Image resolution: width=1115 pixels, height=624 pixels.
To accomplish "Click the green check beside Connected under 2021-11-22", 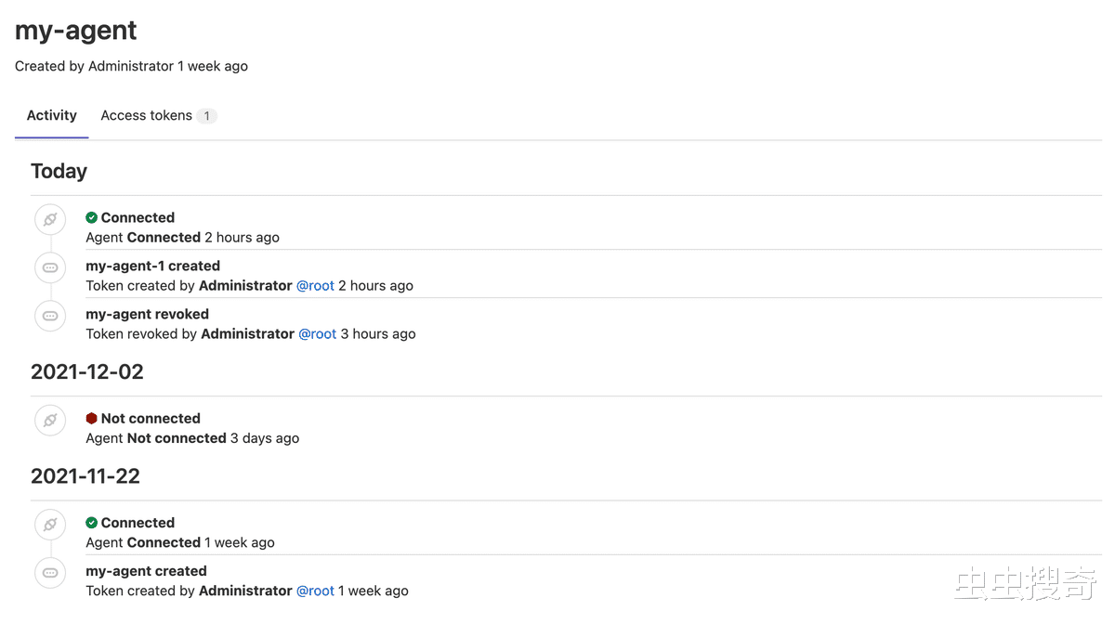I will point(91,522).
